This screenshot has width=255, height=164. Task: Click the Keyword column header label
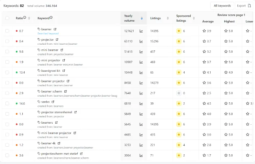[x=43, y=18]
